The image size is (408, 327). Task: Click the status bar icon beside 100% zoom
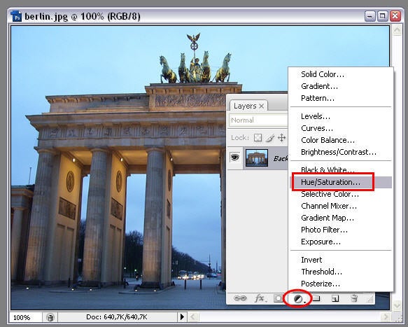pos(50,317)
